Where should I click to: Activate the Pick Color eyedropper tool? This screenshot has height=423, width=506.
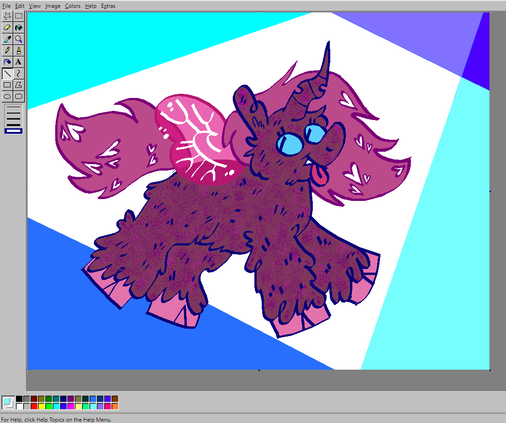click(7, 40)
